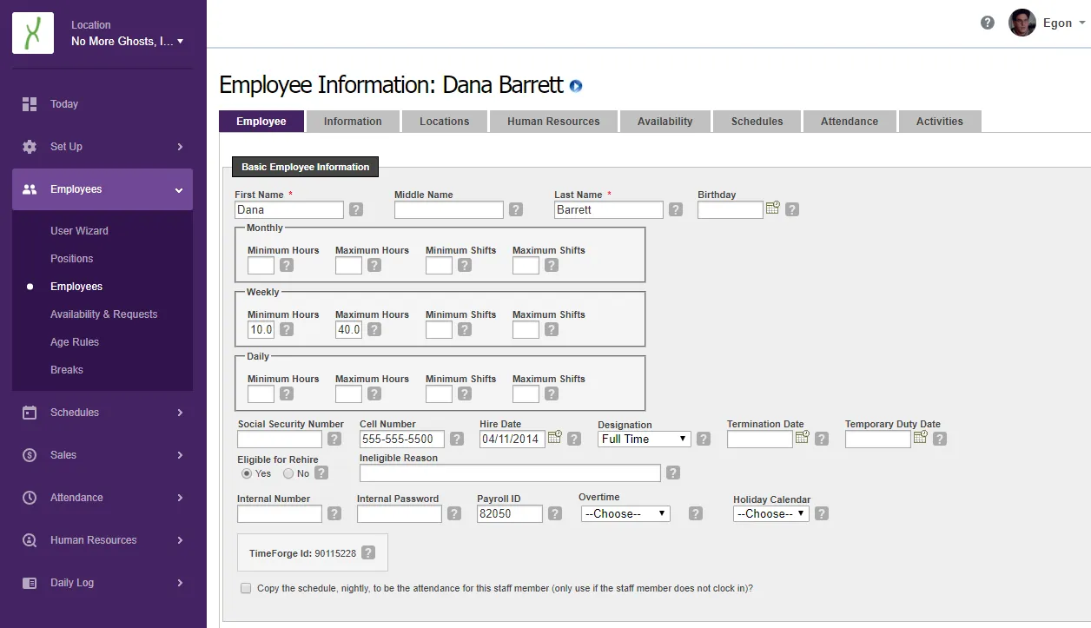Select Yes for Eligible for Rehire
The image size is (1091, 628).
[247, 473]
